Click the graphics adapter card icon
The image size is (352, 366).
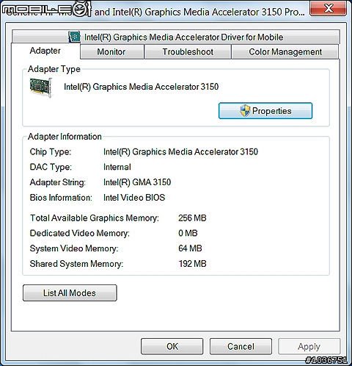(x=41, y=87)
